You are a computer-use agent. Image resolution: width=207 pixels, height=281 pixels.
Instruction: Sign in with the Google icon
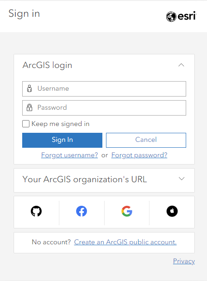(x=127, y=211)
